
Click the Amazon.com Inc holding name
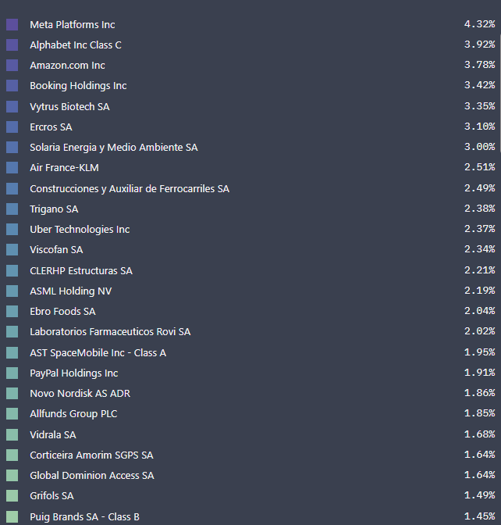(67, 66)
